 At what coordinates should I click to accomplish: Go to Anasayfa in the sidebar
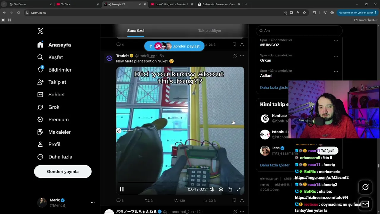tap(54, 45)
